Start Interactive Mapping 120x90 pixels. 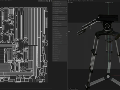pos(60,17)
